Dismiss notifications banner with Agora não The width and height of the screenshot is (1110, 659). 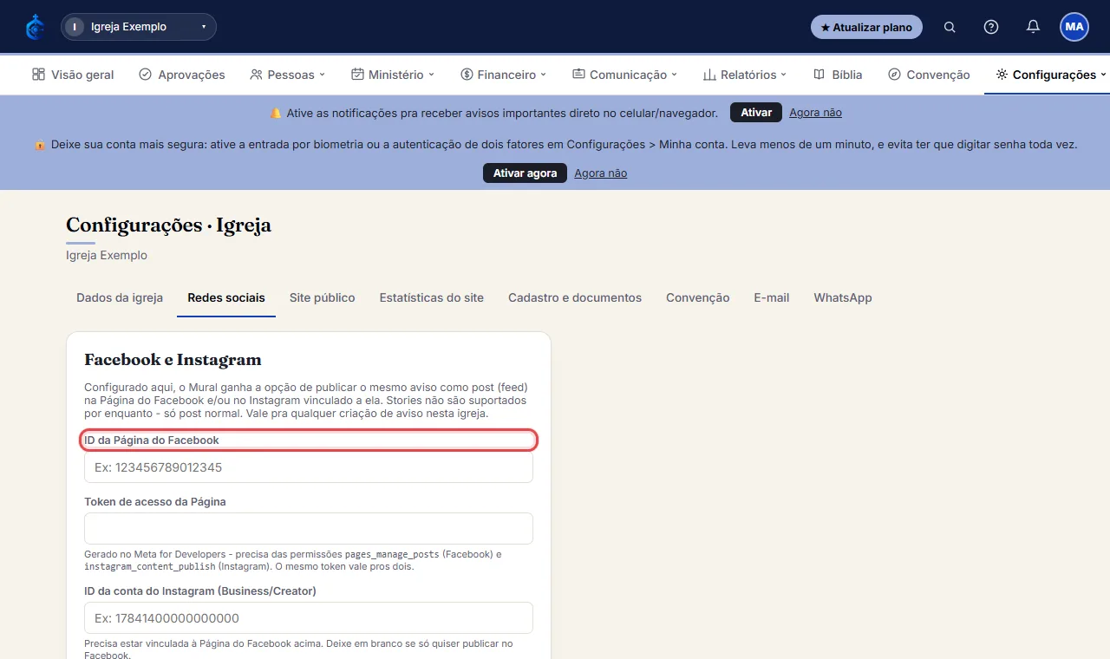815,113
